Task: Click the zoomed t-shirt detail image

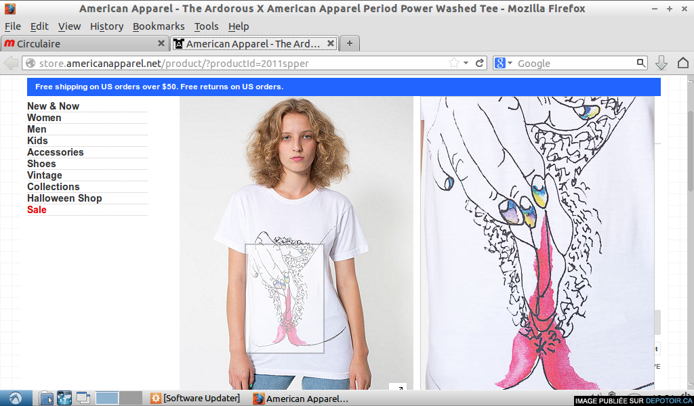Action: click(x=537, y=243)
